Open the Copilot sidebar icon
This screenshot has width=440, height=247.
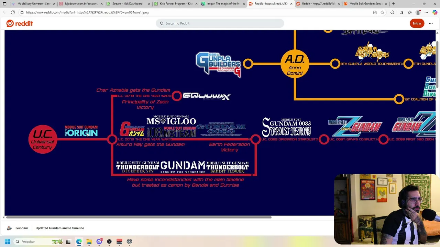[435, 12]
